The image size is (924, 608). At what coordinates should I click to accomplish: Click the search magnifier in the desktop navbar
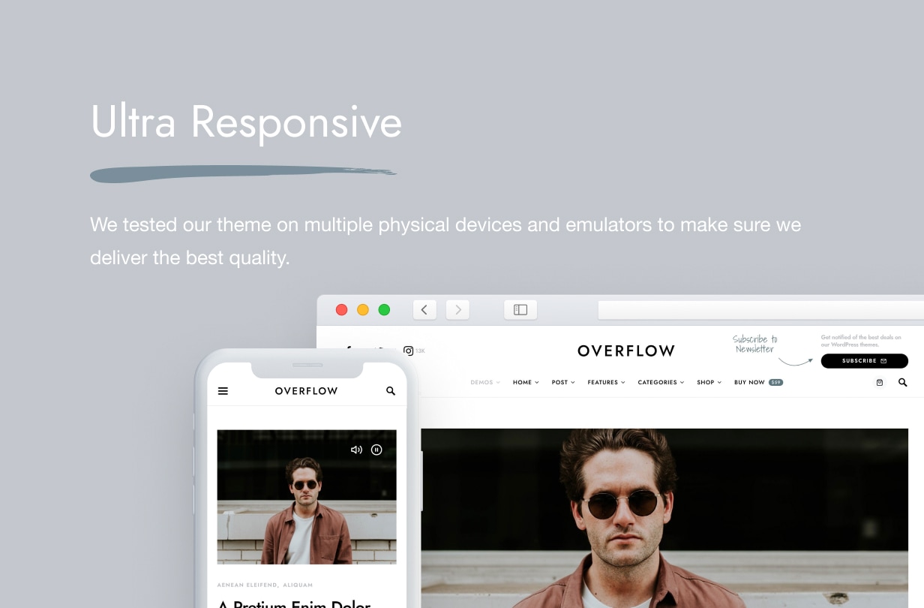click(x=902, y=382)
